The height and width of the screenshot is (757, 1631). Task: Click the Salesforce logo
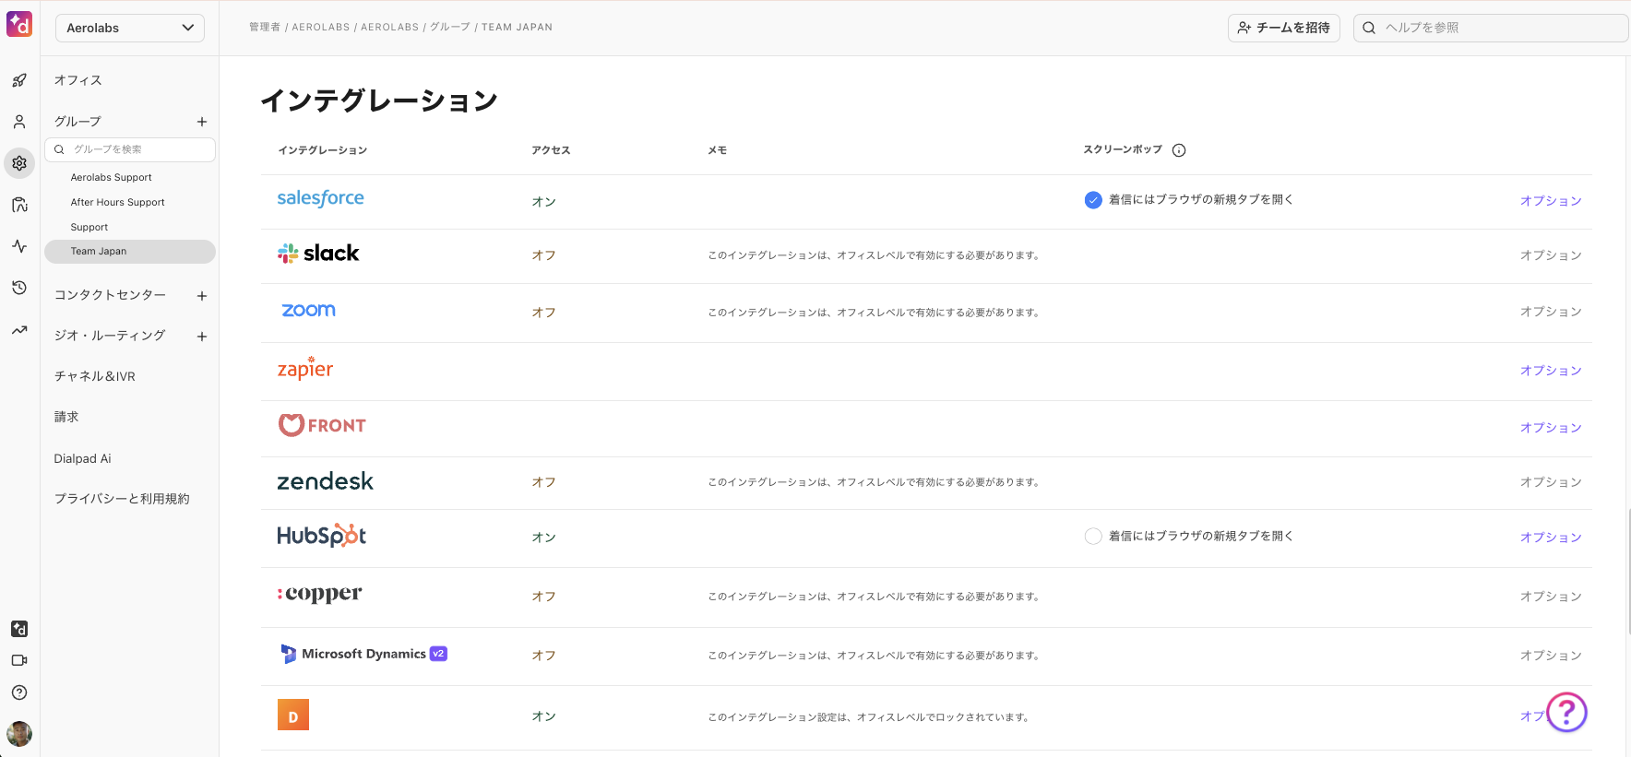point(321,198)
